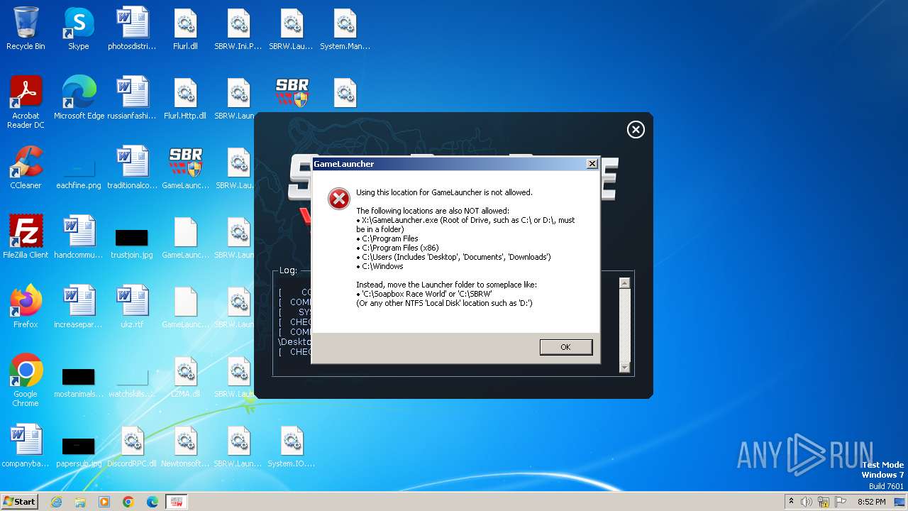Select the Firefox desktop shortcut
This screenshot has height=511, width=908.
[x=26, y=307]
